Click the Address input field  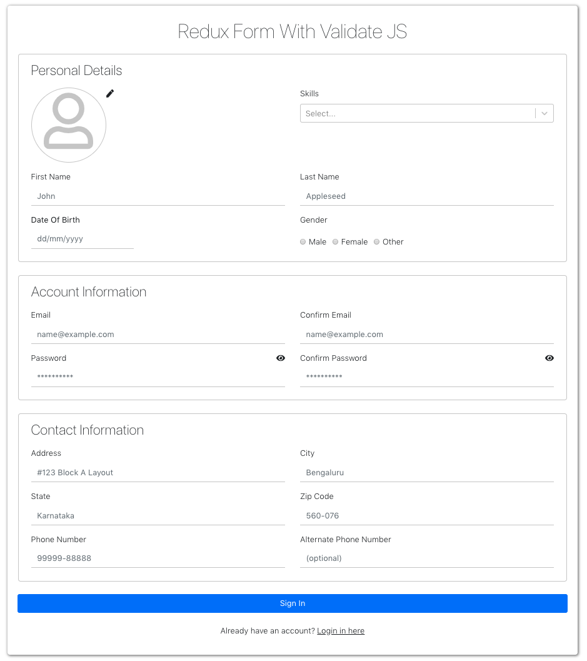(158, 473)
